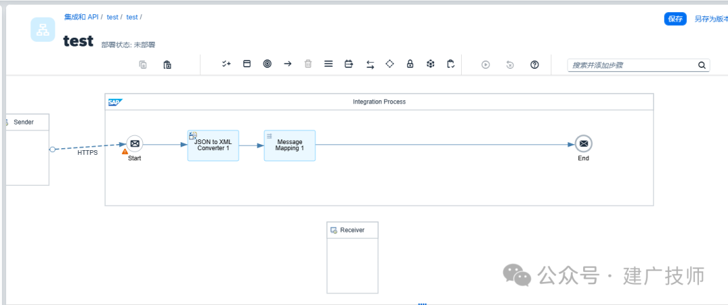Click the SAP logo on process header
This screenshot has width=728, height=305.
coord(115,102)
